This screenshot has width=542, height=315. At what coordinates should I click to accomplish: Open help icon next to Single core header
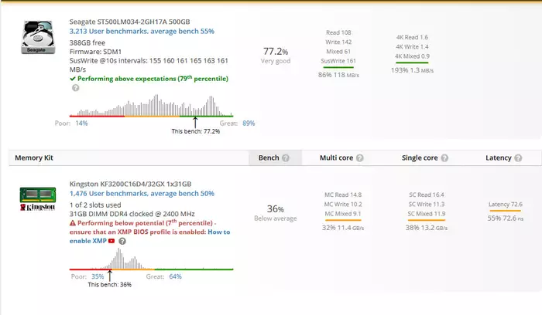pos(444,157)
